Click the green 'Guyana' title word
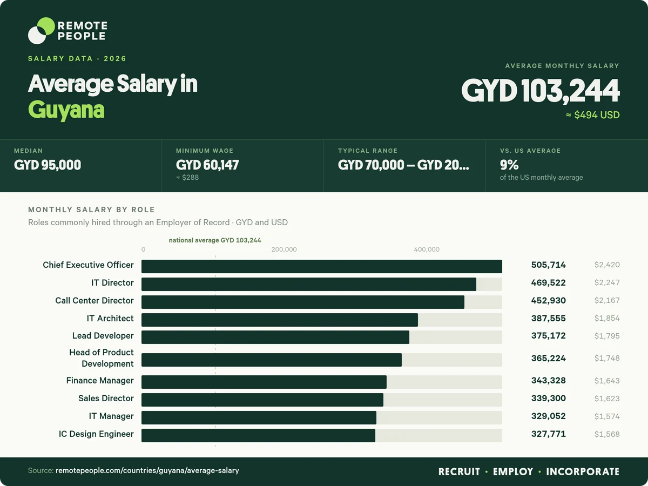This screenshot has width=648, height=486. click(66, 110)
